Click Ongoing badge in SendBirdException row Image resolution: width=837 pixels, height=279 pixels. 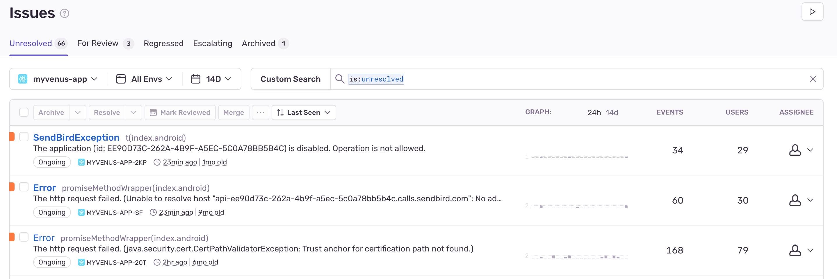point(52,162)
